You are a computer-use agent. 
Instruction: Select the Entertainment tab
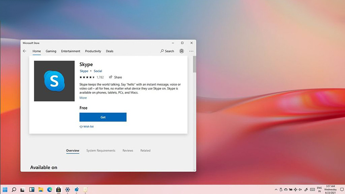point(71,51)
